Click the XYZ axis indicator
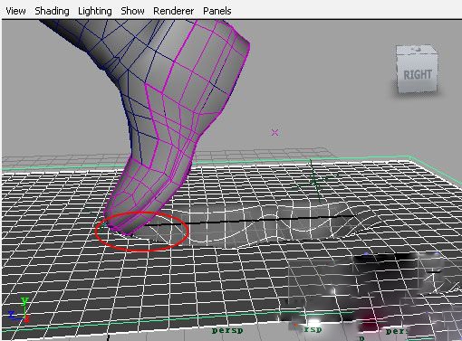Image resolution: width=462 pixels, height=341 pixels. [19, 309]
